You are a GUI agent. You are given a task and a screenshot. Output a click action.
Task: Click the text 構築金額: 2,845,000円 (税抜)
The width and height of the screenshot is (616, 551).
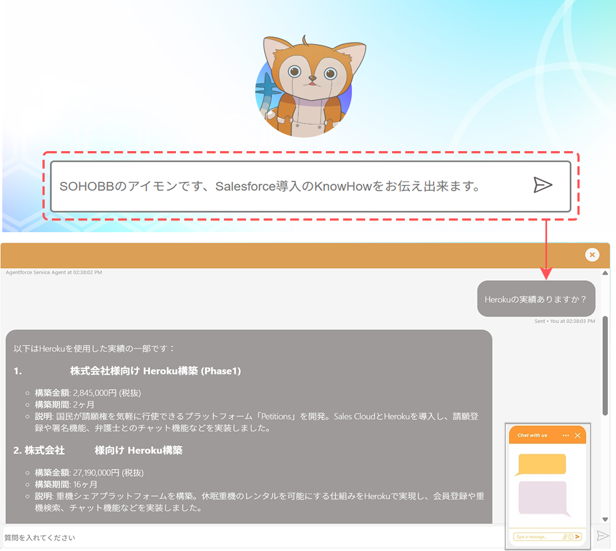click(88, 393)
